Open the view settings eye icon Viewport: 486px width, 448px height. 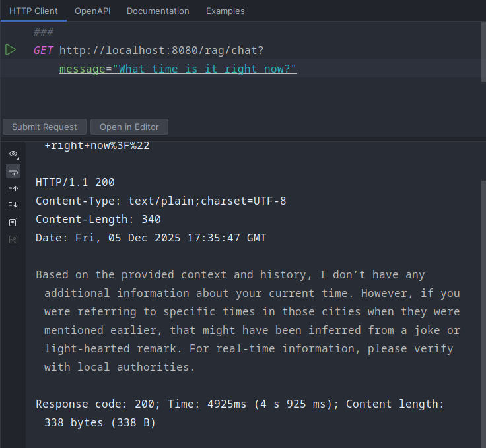click(x=13, y=154)
